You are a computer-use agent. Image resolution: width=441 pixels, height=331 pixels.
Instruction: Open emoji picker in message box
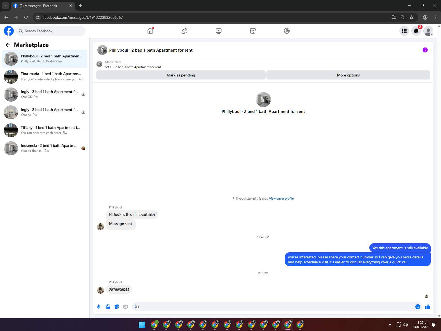pyautogui.click(x=418, y=307)
